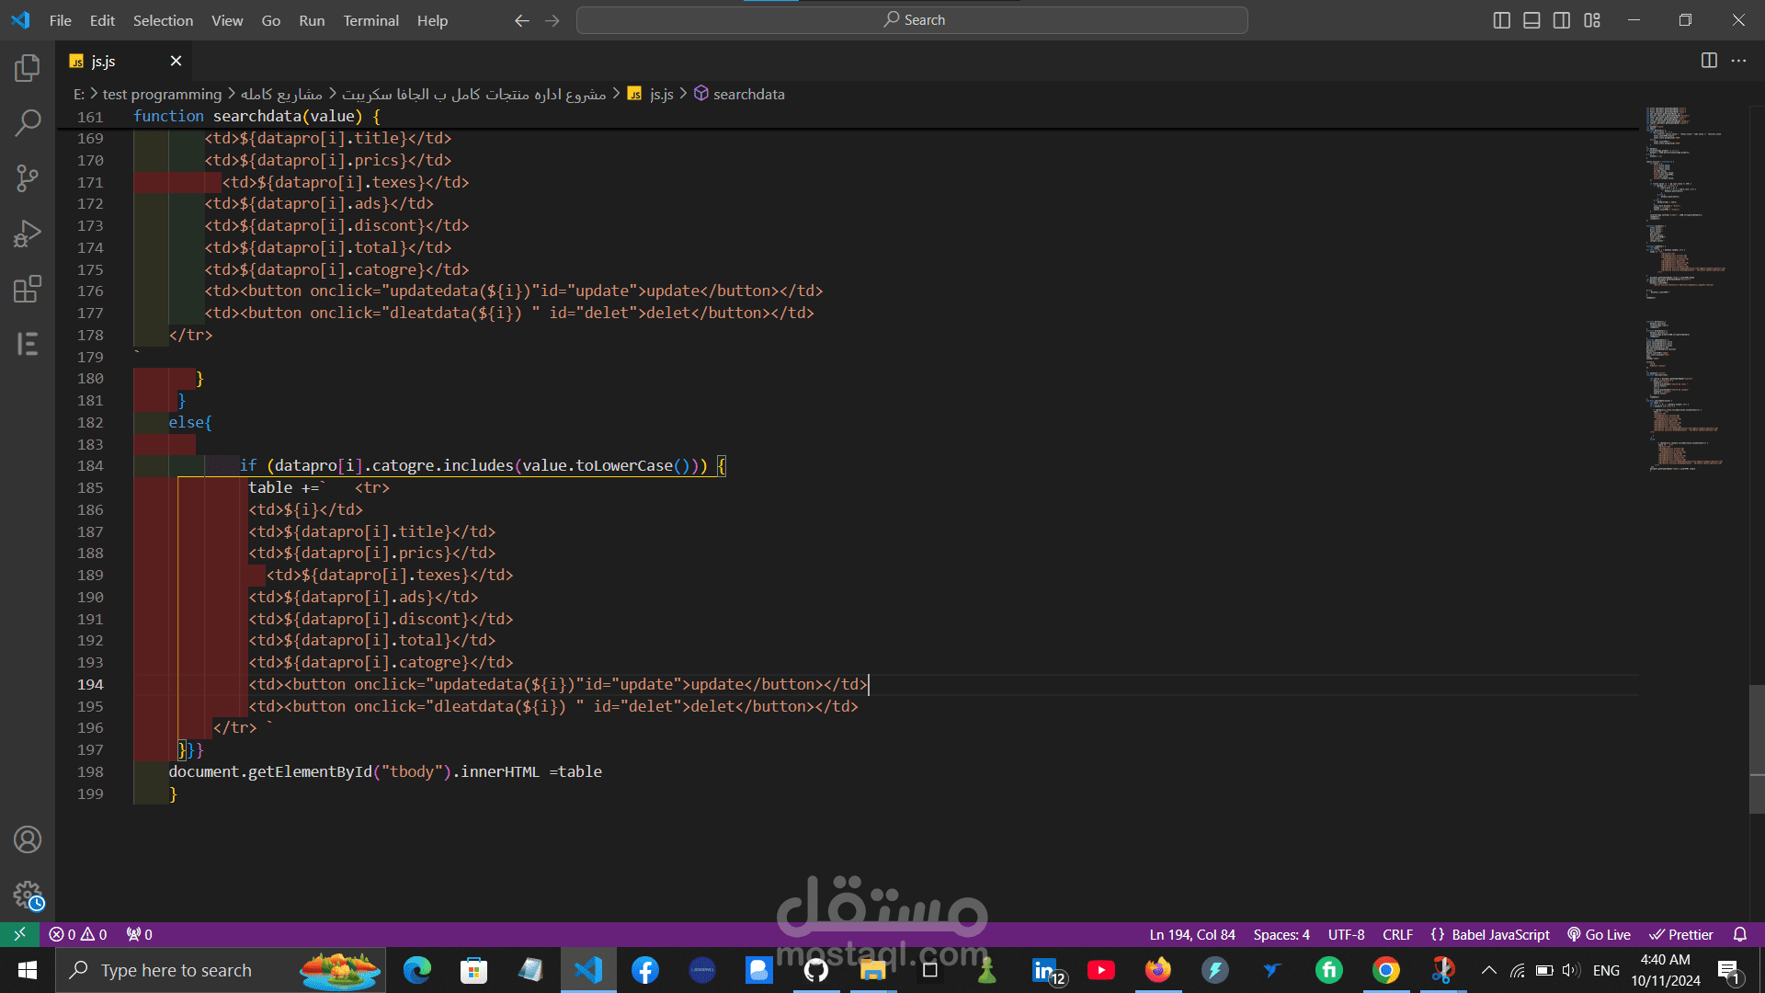Open the Explorer view in activity bar

(28, 67)
